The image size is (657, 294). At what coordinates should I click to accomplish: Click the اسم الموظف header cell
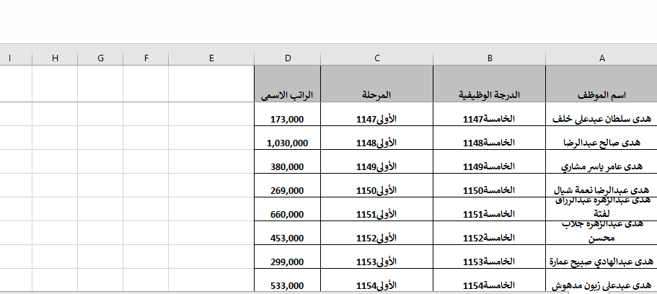(x=601, y=95)
